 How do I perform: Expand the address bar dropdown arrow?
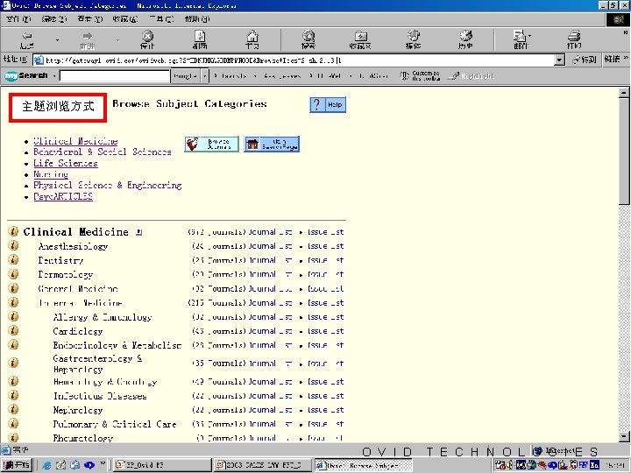point(559,60)
